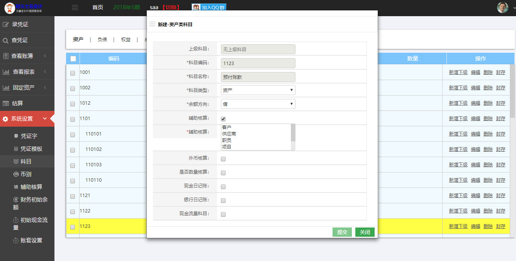Switch to the 负债 tab

coord(102,39)
